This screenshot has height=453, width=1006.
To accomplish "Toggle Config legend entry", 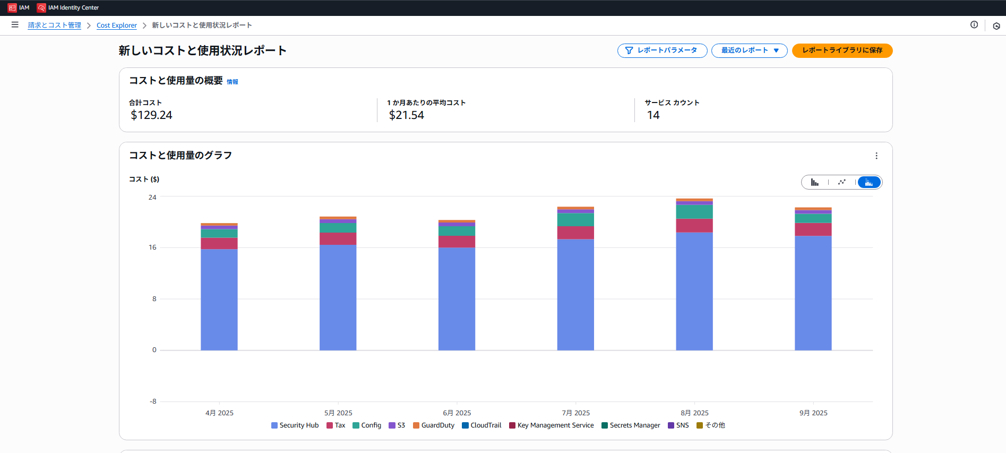I will [x=367, y=425].
